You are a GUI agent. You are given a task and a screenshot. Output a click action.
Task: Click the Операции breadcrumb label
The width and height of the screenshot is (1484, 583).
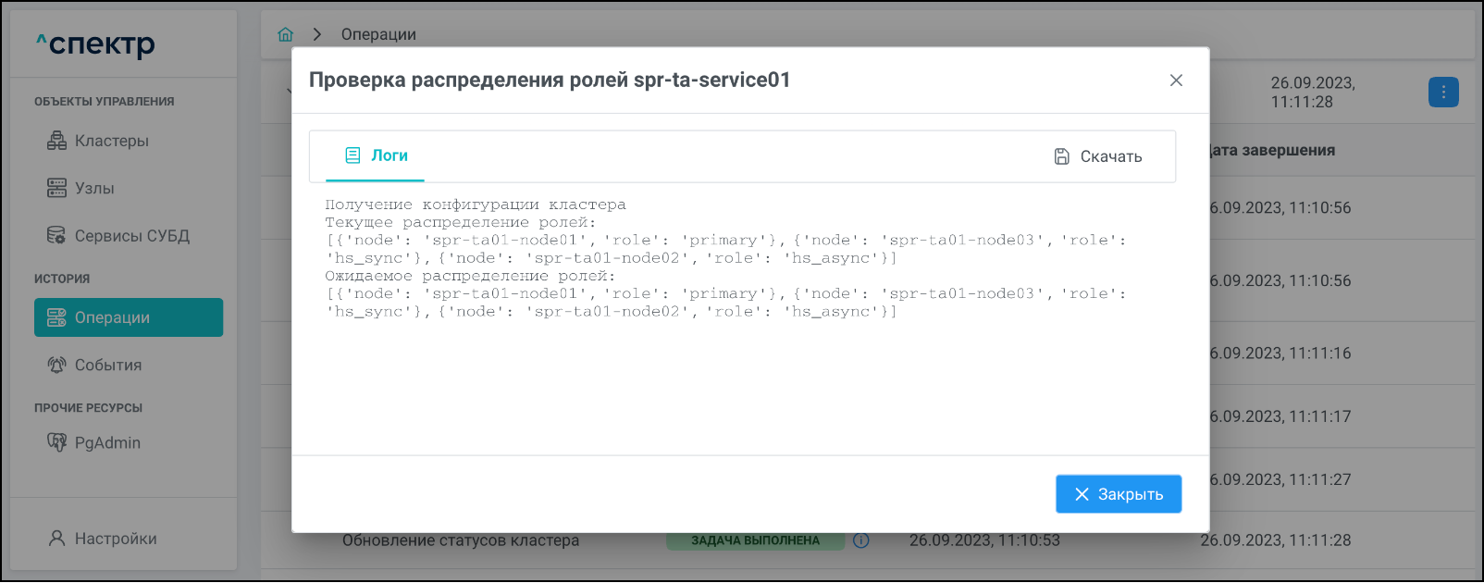point(378,34)
